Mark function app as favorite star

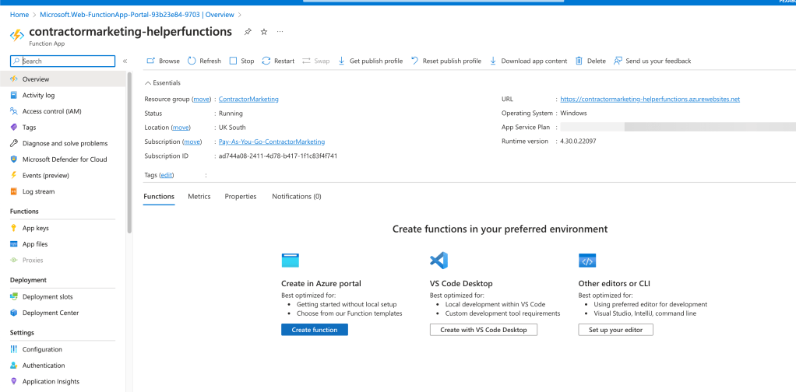[263, 32]
